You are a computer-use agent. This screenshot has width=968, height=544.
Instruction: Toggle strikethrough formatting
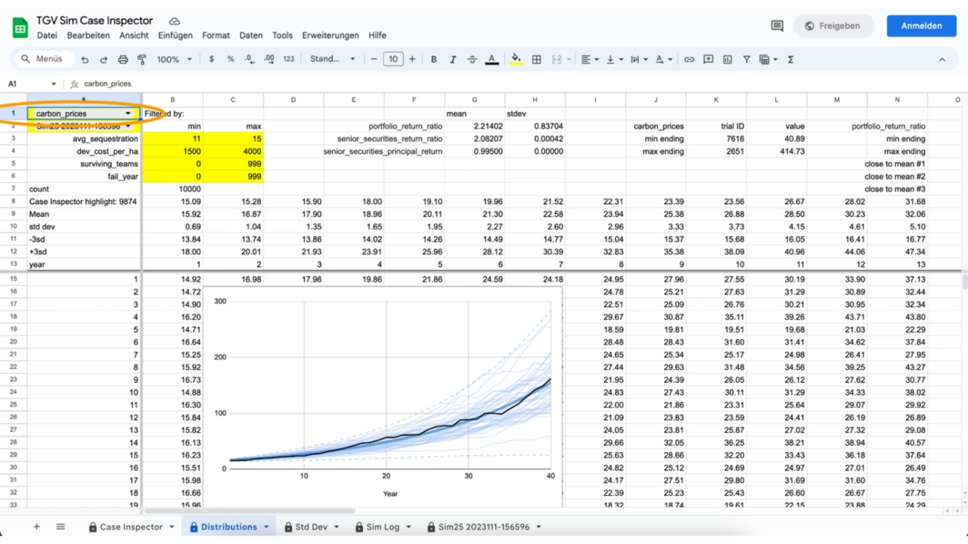tap(472, 59)
